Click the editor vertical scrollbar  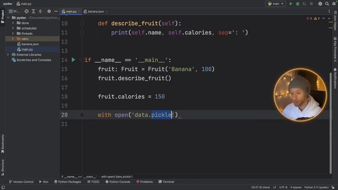[x=331, y=123]
